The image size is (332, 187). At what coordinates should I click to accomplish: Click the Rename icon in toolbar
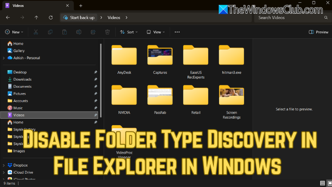tap(79, 32)
